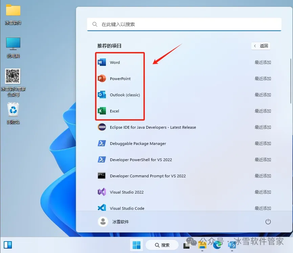The height and width of the screenshot is (253, 293).
Task: Click the 最近添加 label in the PowerPoint row
Action: point(263,79)
